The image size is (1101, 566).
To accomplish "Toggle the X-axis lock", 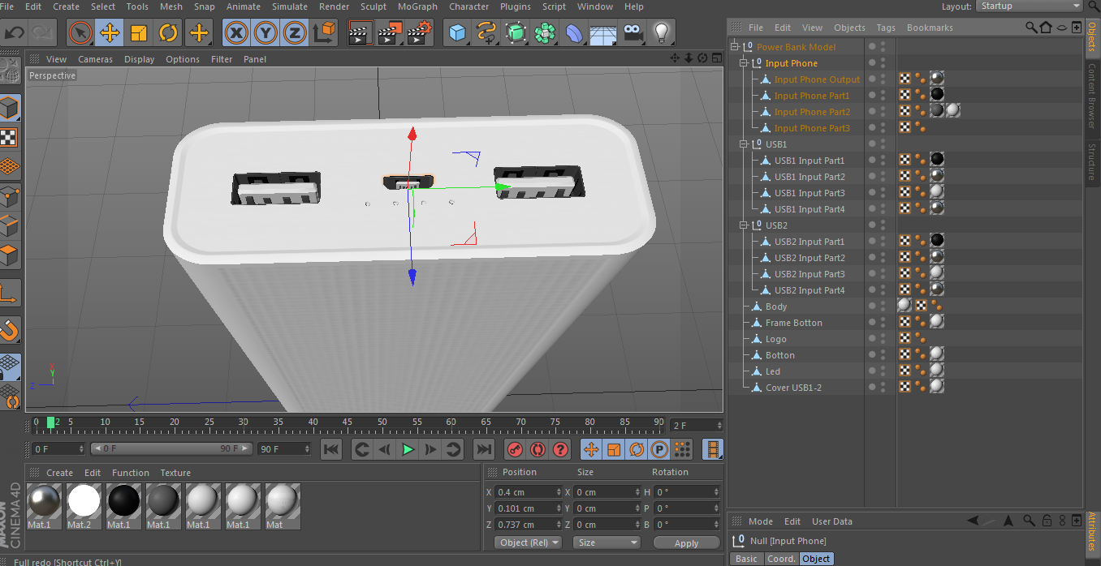I will point(236,33).
